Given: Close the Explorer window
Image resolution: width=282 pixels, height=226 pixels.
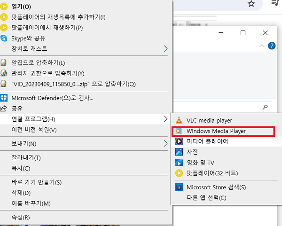Looking at the screenshot, I should tap(265, 33).
